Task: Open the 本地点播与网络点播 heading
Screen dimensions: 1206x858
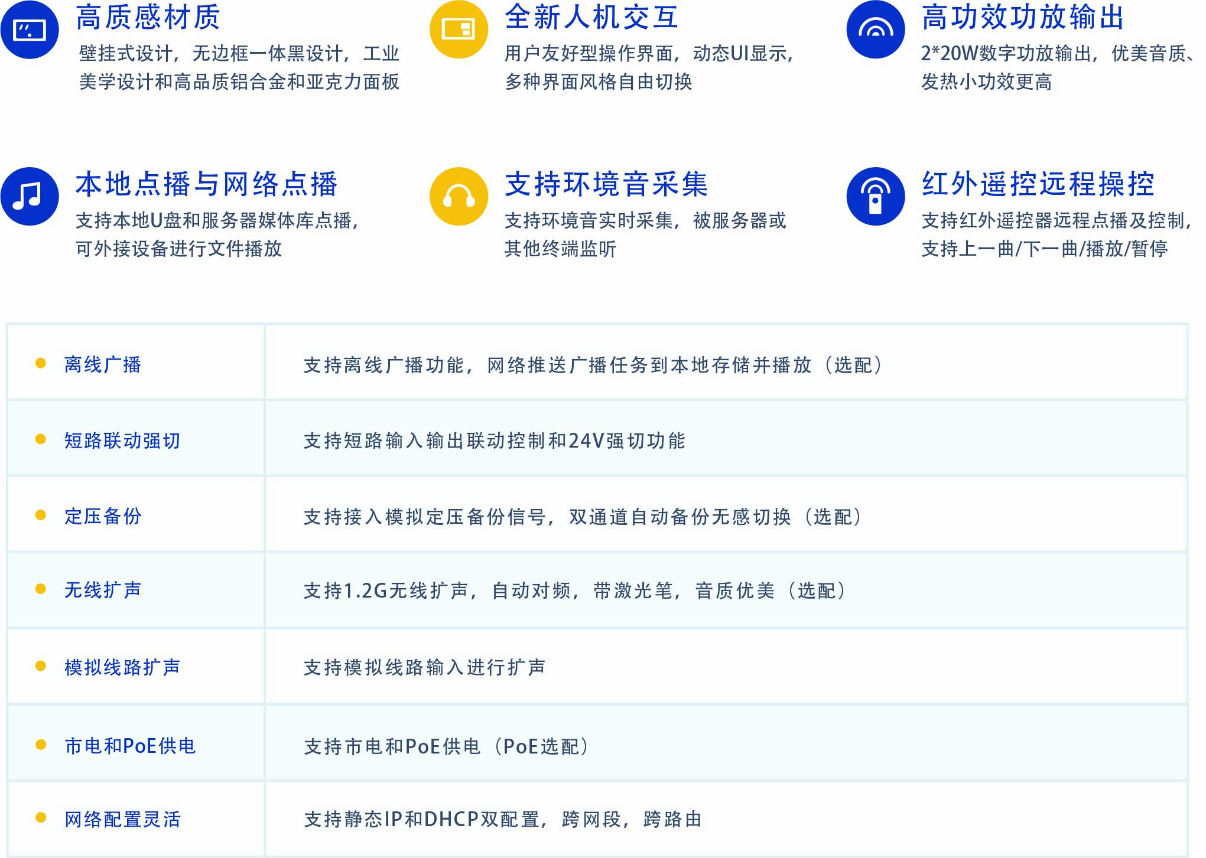Action: [206, 184]
